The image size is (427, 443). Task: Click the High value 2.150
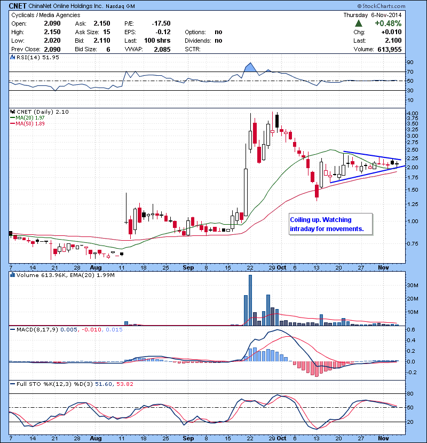52,32
